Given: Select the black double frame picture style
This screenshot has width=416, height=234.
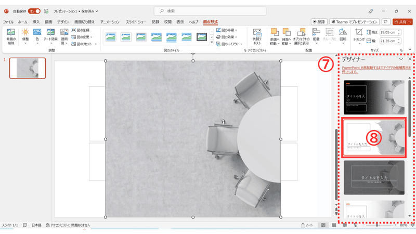Looking at the screenshot, I should 202,37.
